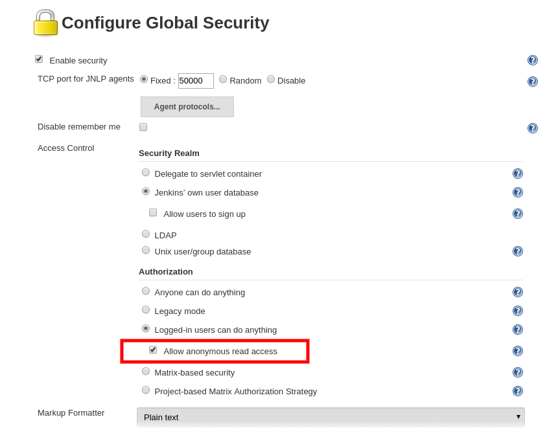This screenshot has width=547, height=439.
Task: Open help for Enable security
Action: 532,60
